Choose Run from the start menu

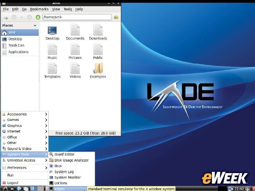(x=25, y=175)
